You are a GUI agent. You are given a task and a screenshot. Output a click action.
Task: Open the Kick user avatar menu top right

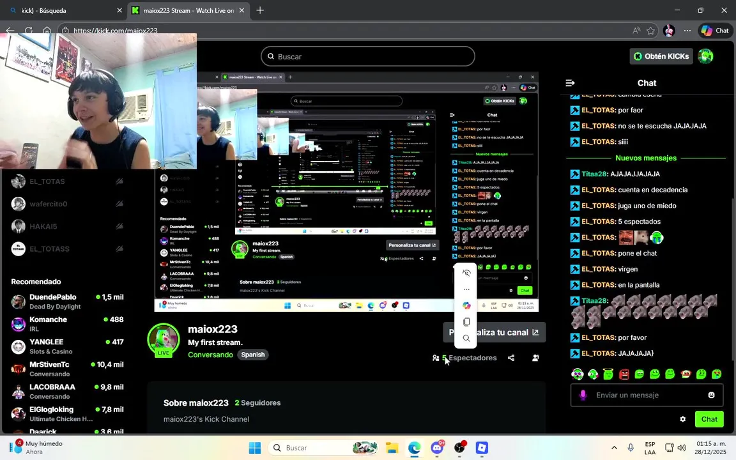point(705,56)
